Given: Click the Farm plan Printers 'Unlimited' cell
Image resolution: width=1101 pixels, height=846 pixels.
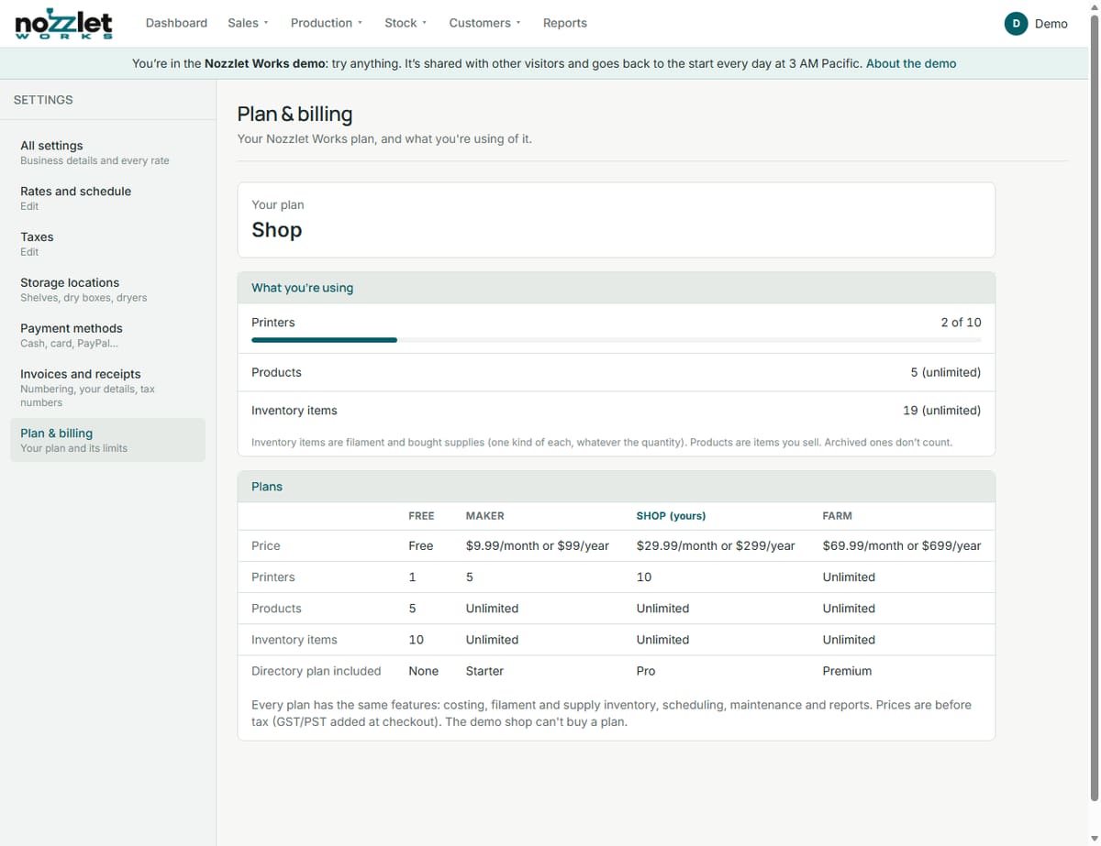Looking at the screenshot, I should (849, 577).
